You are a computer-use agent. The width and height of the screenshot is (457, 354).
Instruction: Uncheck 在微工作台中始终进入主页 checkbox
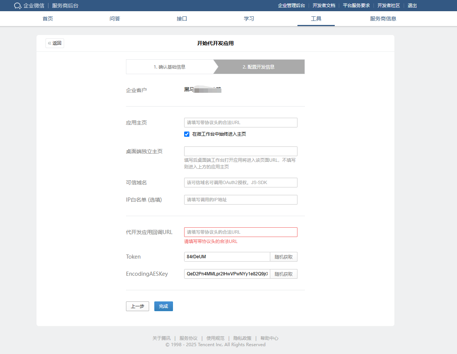pos(187,134)
